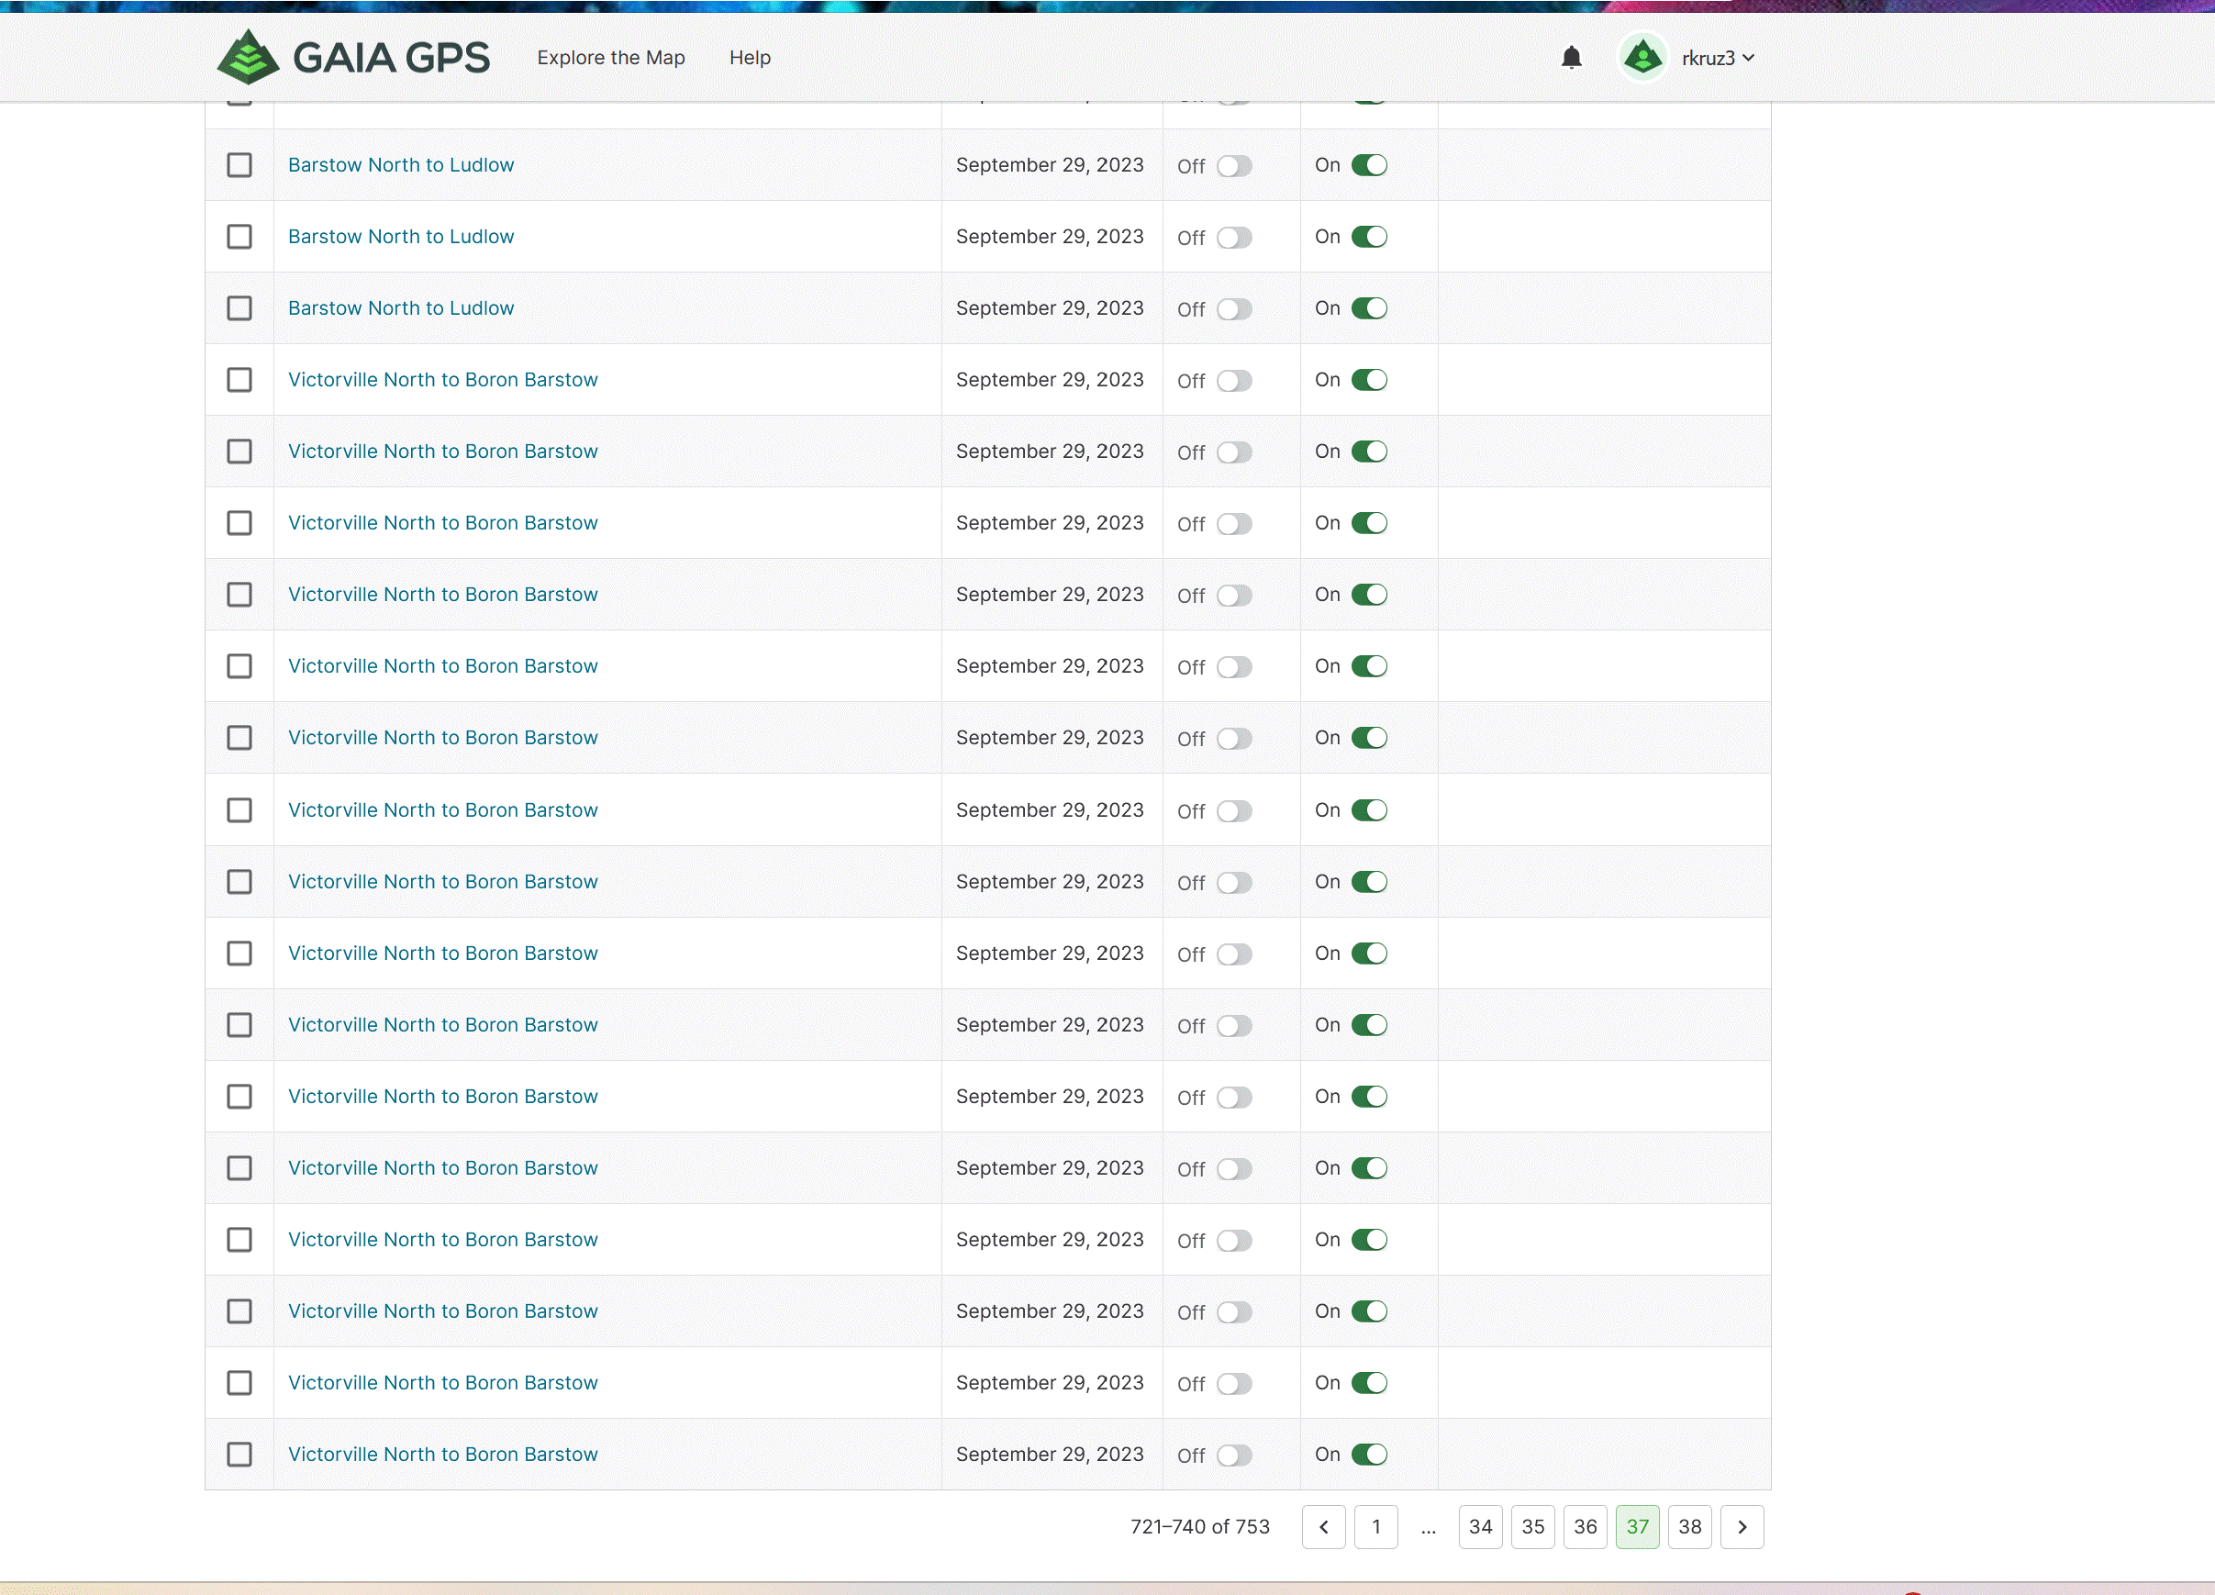
Task: Check the first Victorville North to Boron Barstow row
Action: tap(239, 380)
